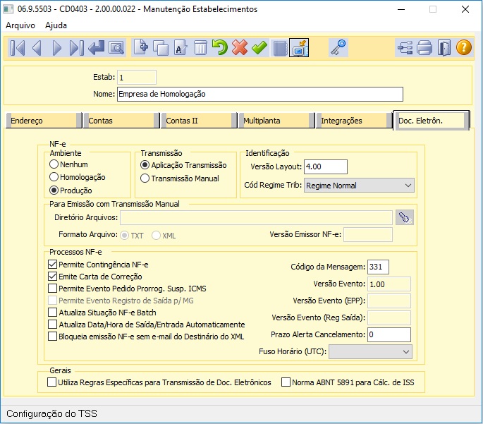Cancel with the red X icon
This screenshot has width=483, height=424.
(240, 47)
